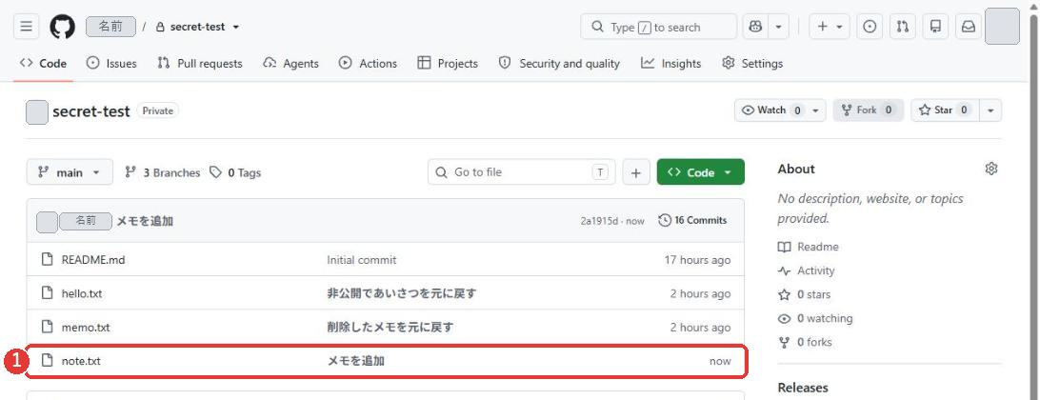Open the repositories icon in header
This screenshot has width=1040, height=400.
(x=935, y=27)
